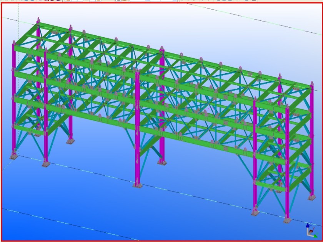Select the rear-left corner column top cap

(x=38, y=20)
